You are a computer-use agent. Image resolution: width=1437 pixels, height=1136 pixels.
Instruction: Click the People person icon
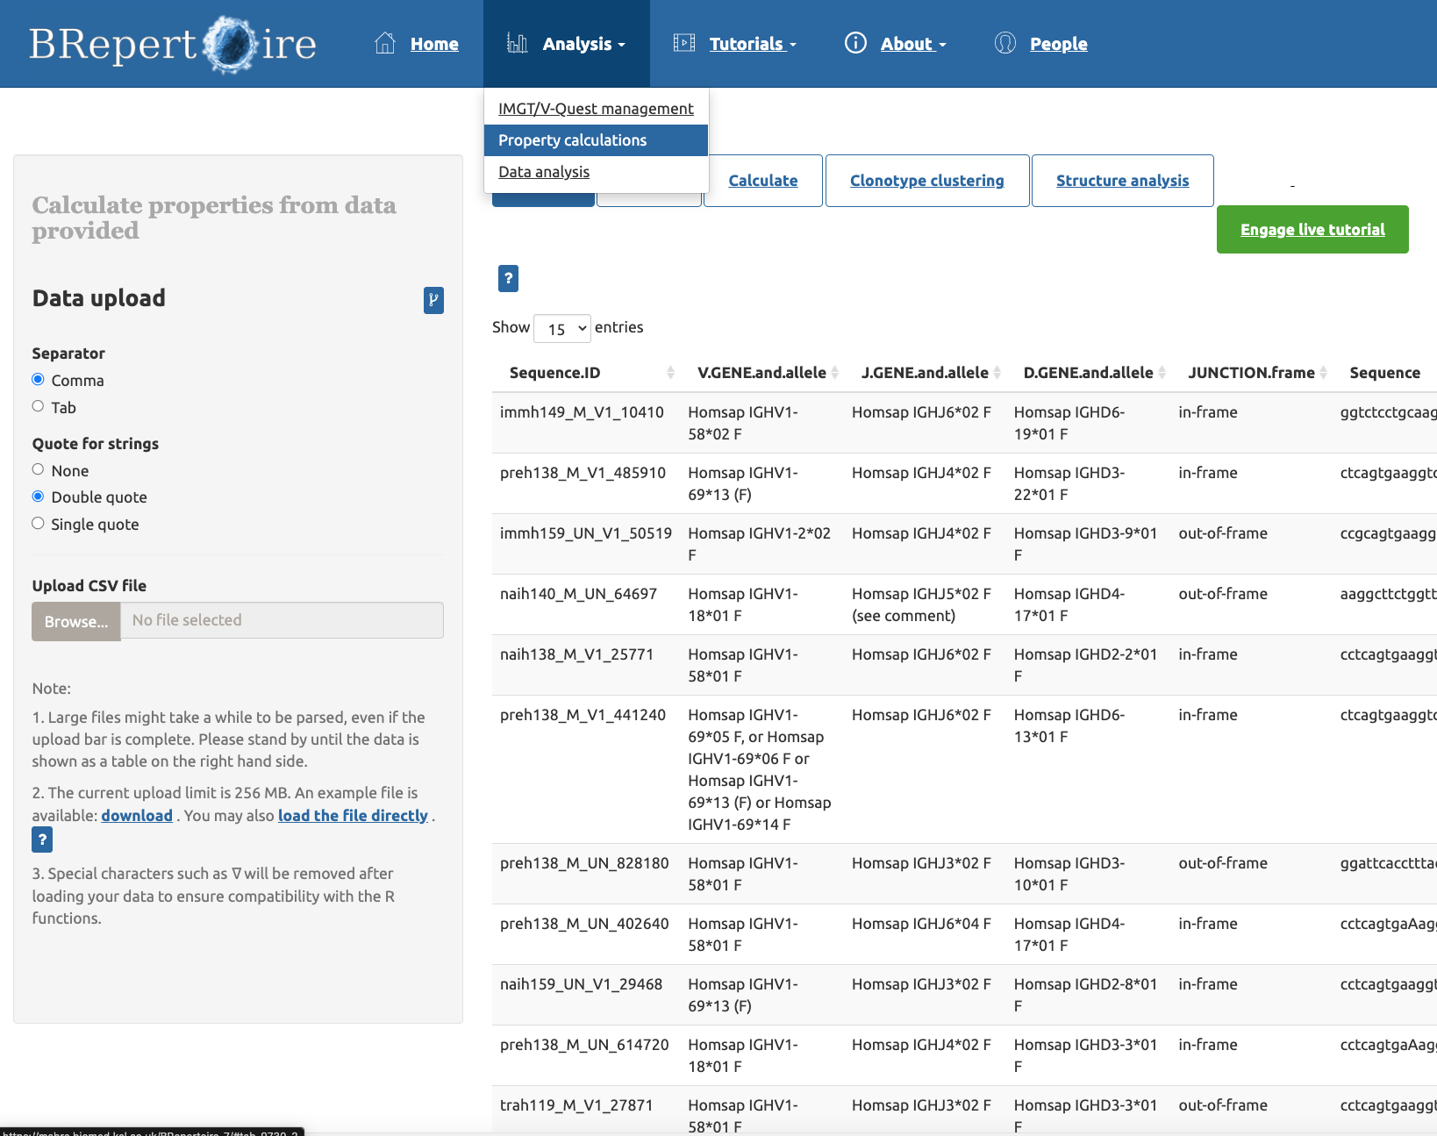click(x=1005, y=43)
